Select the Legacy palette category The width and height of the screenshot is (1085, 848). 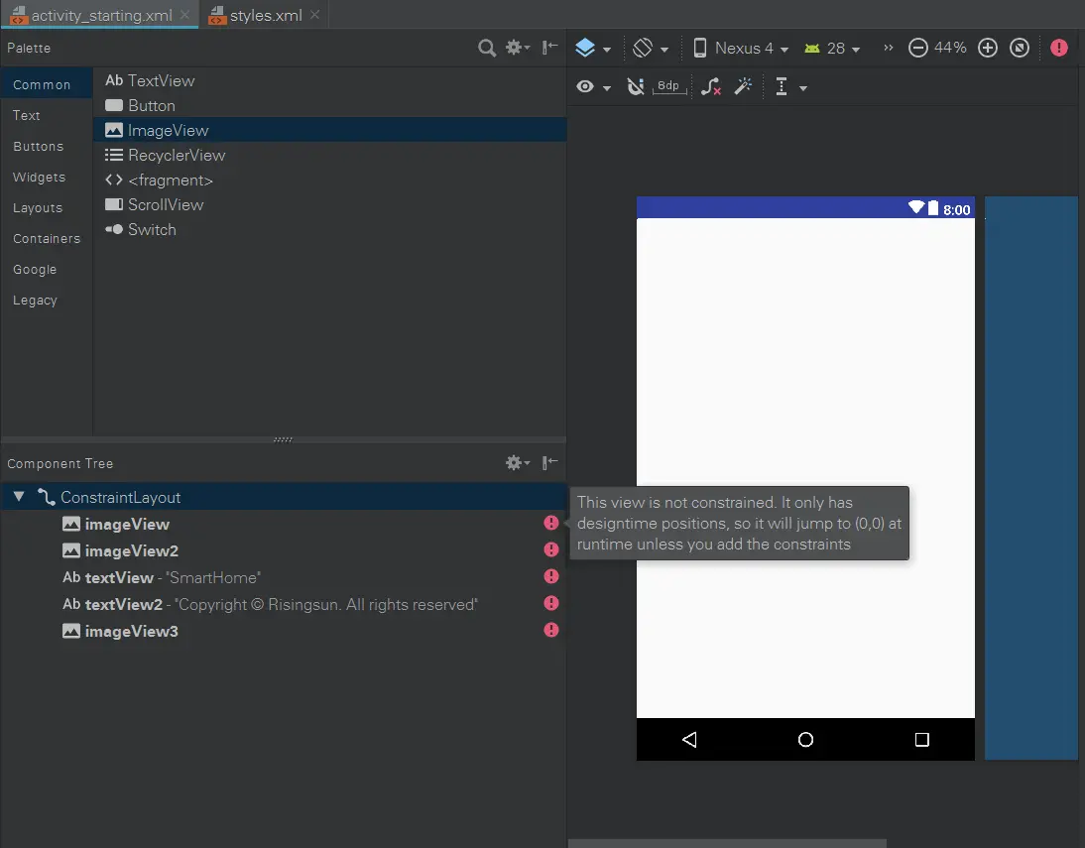coord(47,300)
